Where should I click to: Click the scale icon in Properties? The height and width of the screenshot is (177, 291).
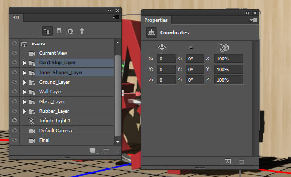click(x=225, y=48)
